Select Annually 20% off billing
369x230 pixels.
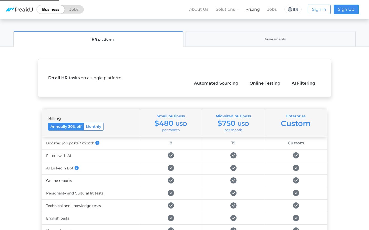coord(66,126)
